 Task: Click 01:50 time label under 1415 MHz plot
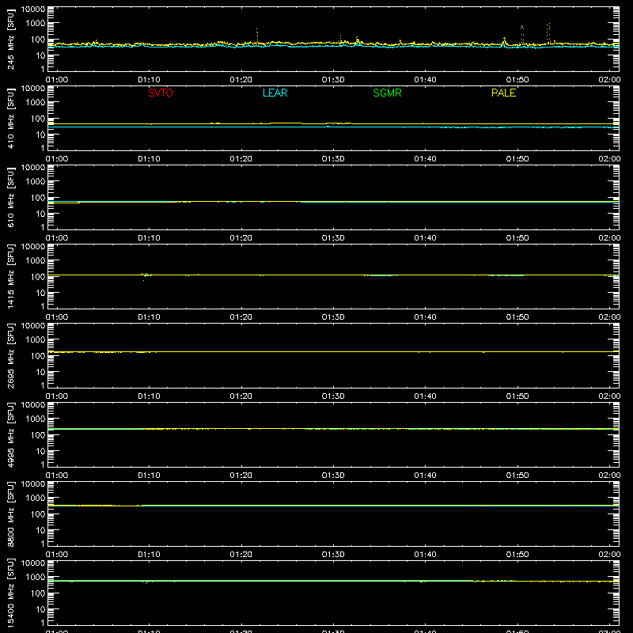(x=517, y=317)
